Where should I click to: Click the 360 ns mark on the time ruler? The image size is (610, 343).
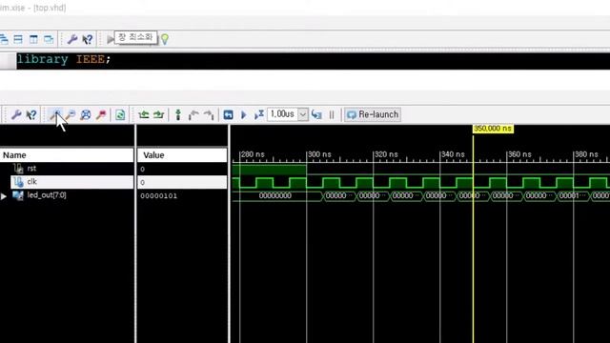click(x=519, y=154)
